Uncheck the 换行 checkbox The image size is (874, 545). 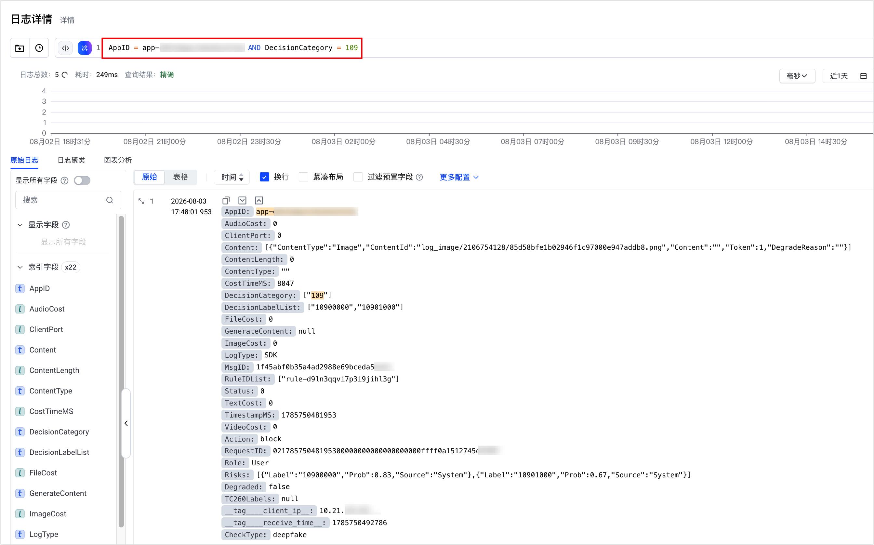pyautogui.click(x=265, y=177)
